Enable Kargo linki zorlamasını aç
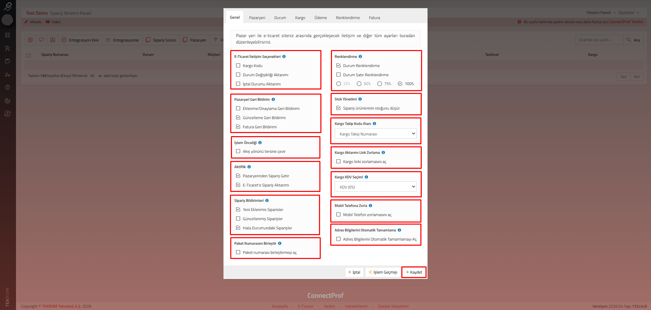 [x=338, y=161]
